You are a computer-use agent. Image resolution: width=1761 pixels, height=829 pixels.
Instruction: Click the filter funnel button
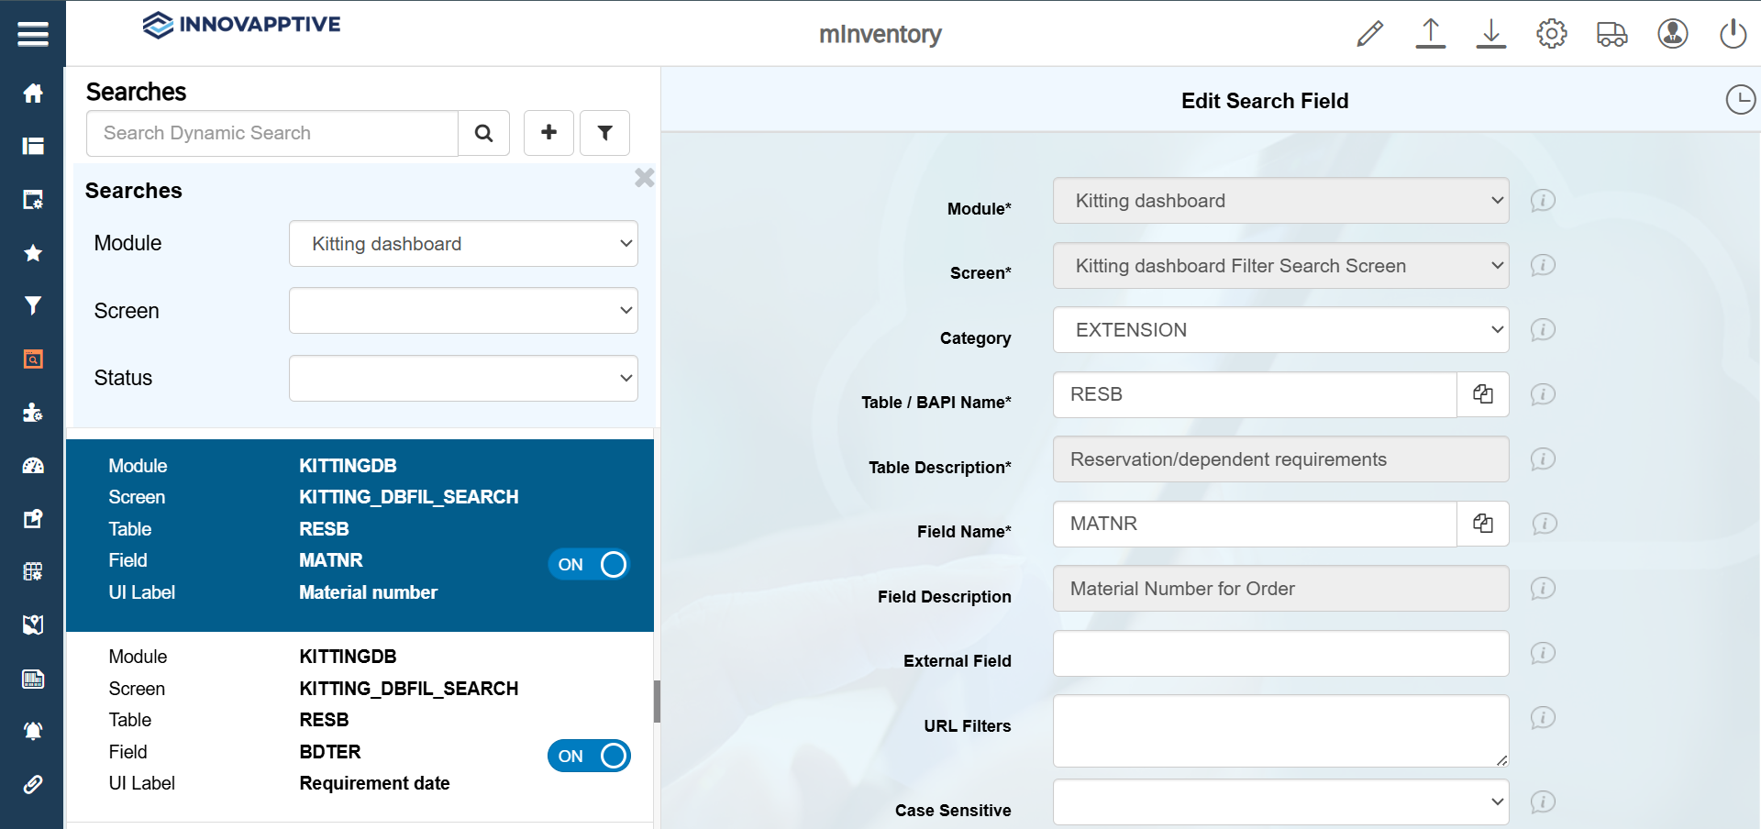coord(604,133)
